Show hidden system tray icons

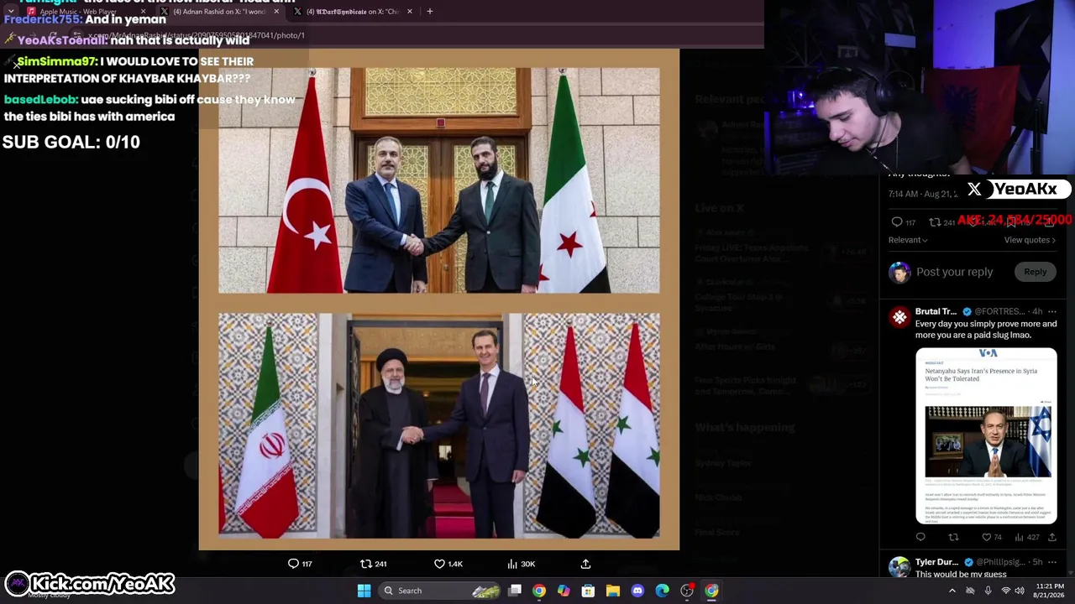(x=952, y=591)
